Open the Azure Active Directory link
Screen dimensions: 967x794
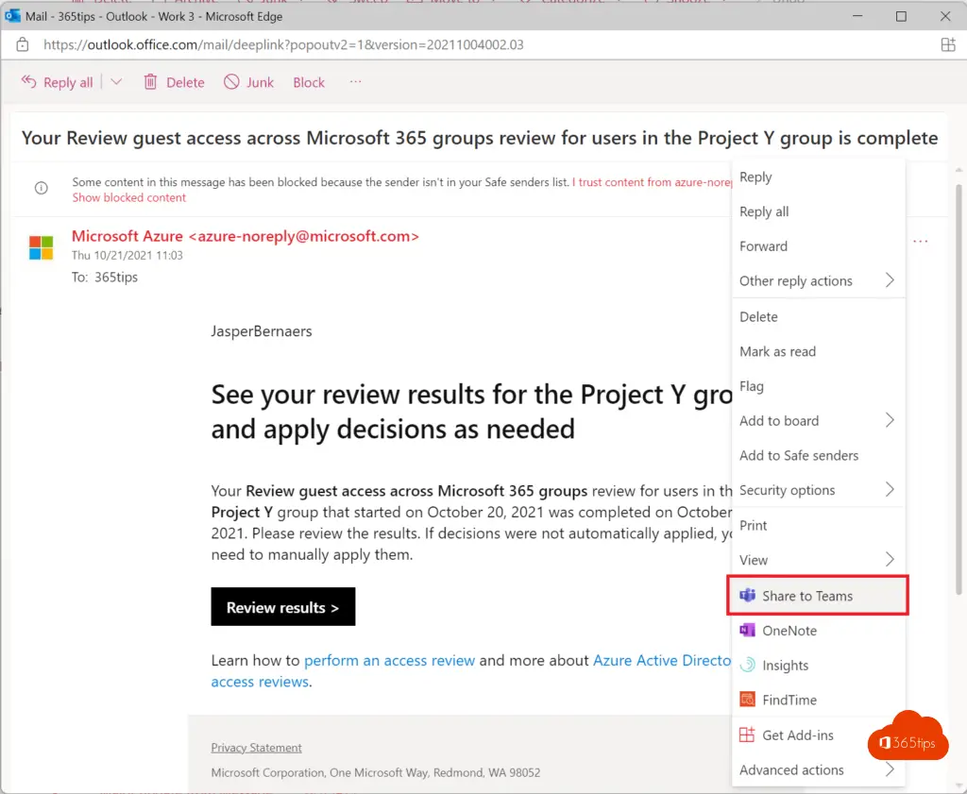[x=662, y=660]
